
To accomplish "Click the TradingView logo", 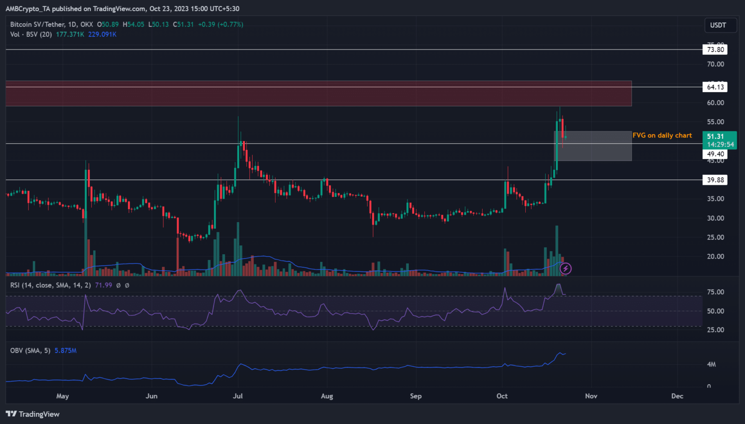I will point(32,414).
